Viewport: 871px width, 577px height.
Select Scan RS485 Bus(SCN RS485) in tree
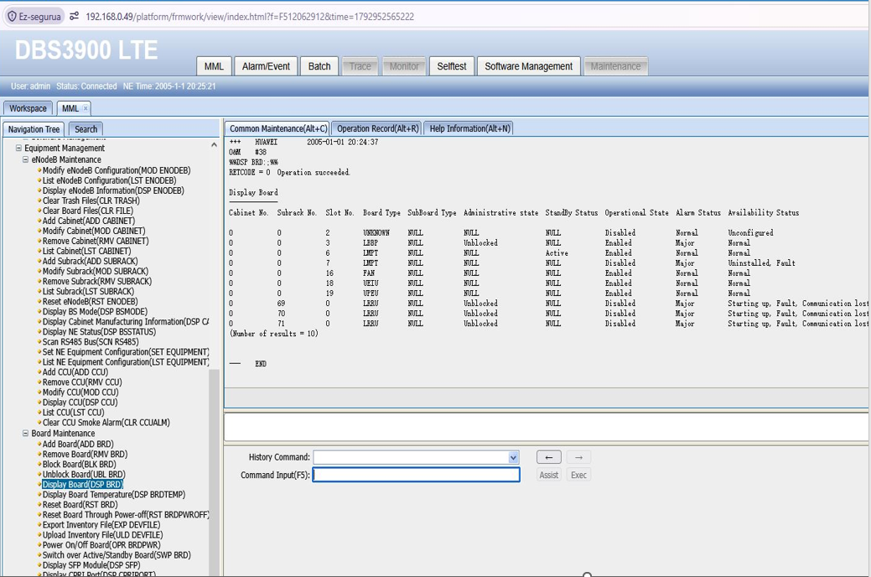pyautogui.click(x=91, y=342)
